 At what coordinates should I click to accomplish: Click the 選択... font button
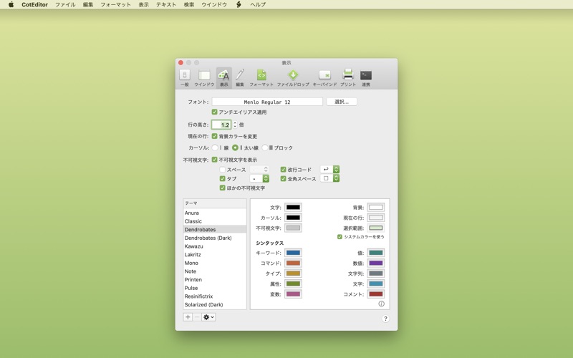[342, 102]
